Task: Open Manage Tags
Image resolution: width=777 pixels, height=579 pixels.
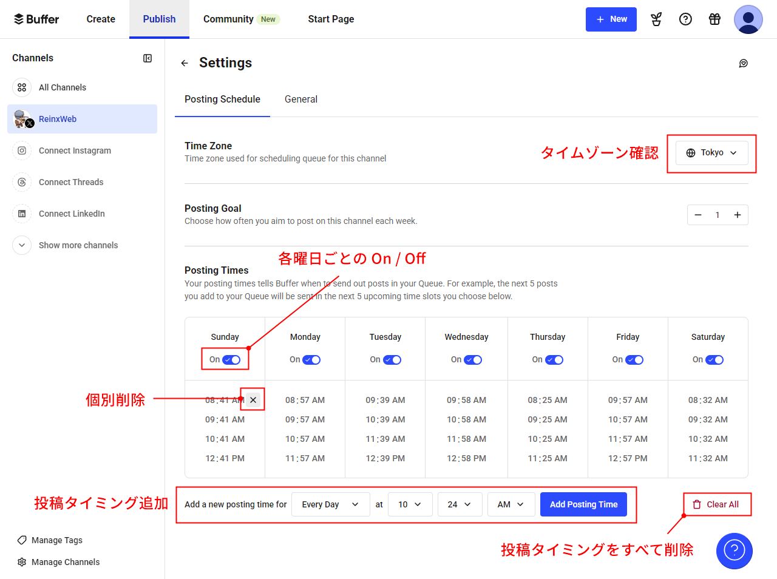Action: coord(50,540)
